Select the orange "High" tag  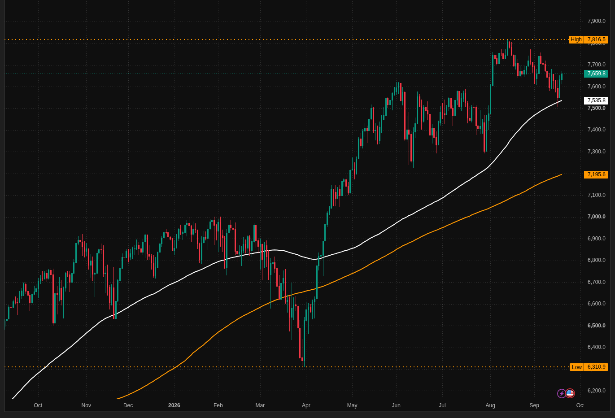pyautogui.click(x=576, y=39)
